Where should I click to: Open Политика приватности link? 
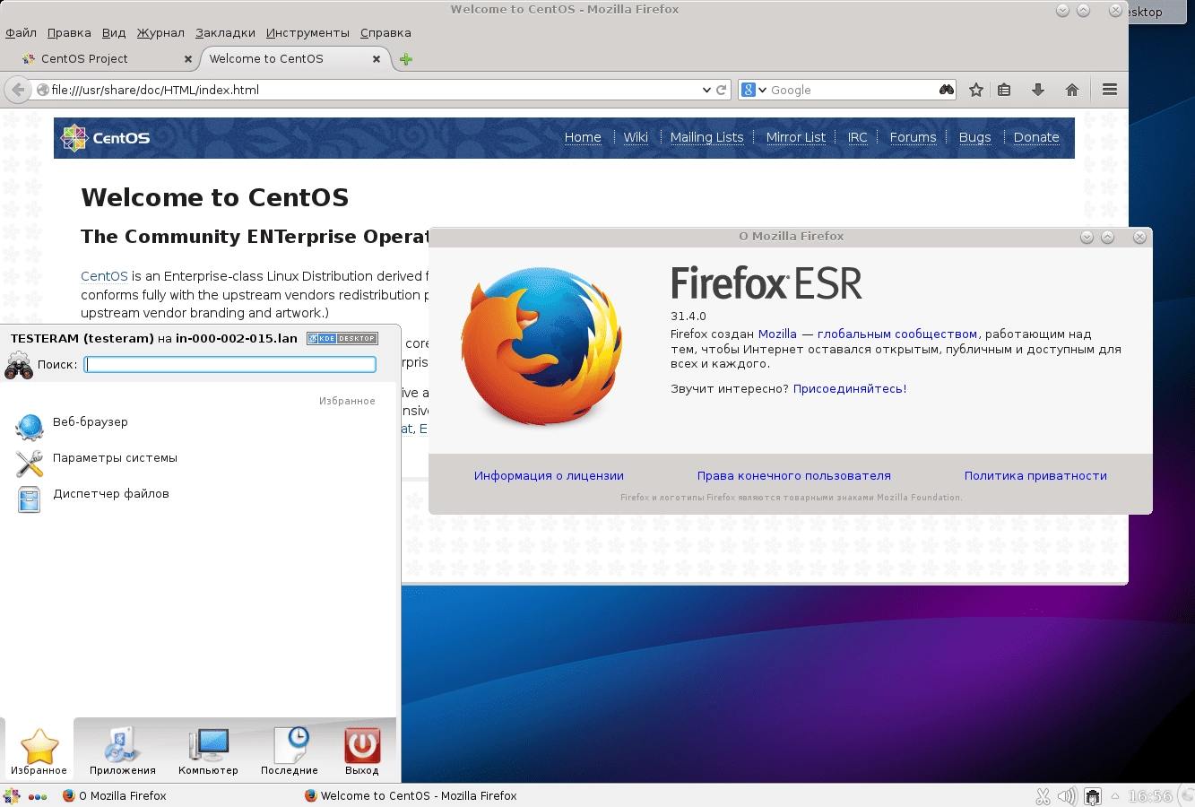point(1035,476)
